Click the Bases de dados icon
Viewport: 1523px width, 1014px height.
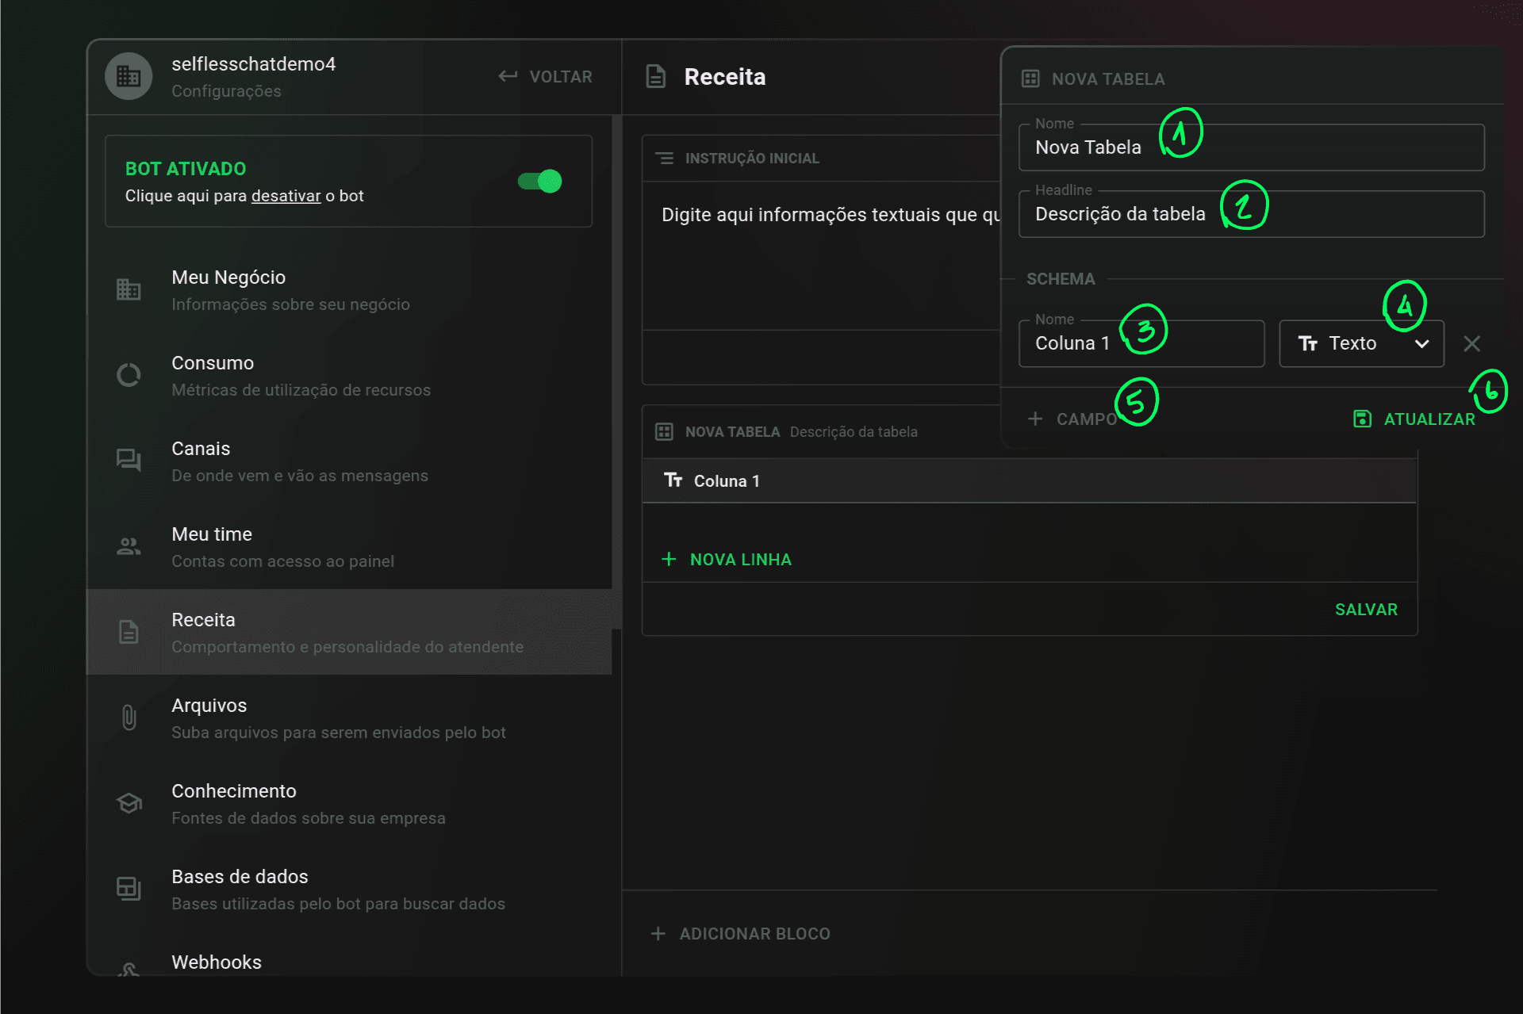pos(129,889)
